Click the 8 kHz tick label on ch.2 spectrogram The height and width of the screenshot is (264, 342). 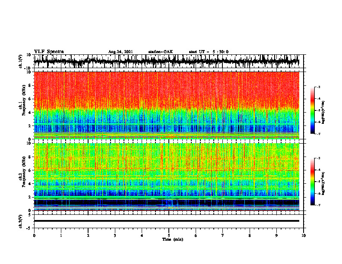30,157
